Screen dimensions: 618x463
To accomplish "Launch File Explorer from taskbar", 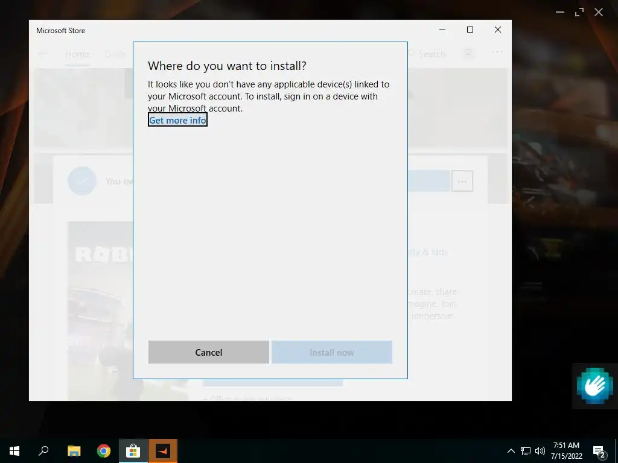I will pyautogui.click(x=74, y=451).
